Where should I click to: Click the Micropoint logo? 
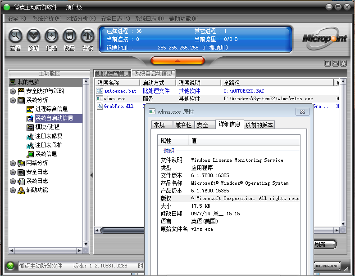[325, 38]
